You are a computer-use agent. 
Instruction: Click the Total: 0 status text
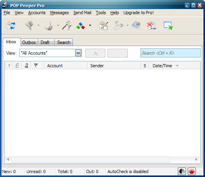pyautogui.click(x=65, y=171)
